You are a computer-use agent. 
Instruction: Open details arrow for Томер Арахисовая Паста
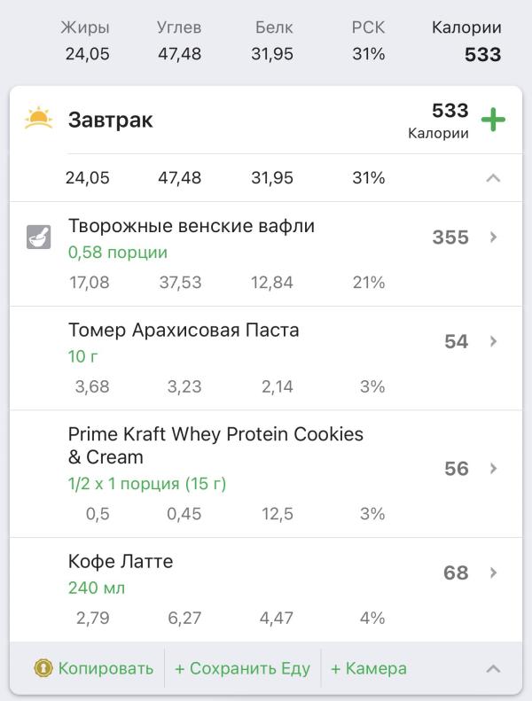(494, 341)
